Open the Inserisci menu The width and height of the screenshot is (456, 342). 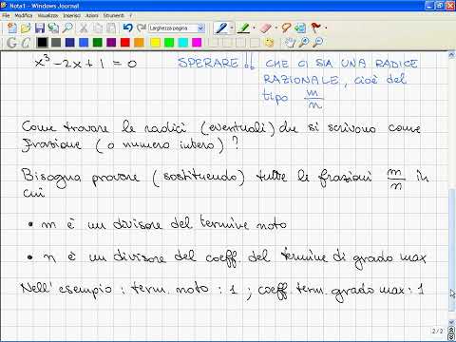72,15
